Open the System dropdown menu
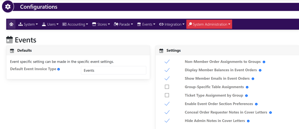 pos(28,24)
